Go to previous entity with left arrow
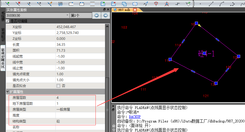The height and width of the screenshot is (132, 245). (96, 15)
